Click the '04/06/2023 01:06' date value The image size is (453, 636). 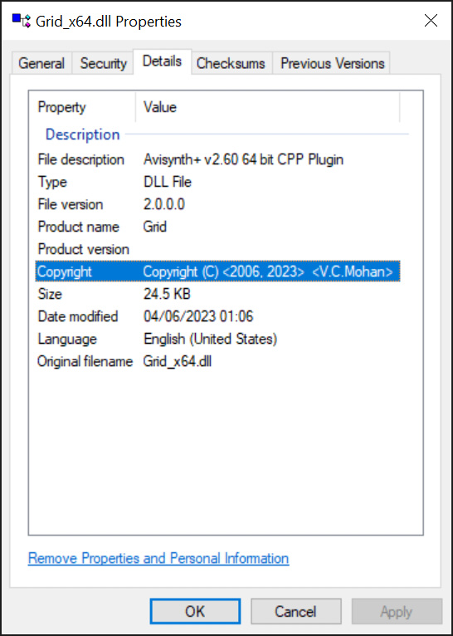coord(198,316)
